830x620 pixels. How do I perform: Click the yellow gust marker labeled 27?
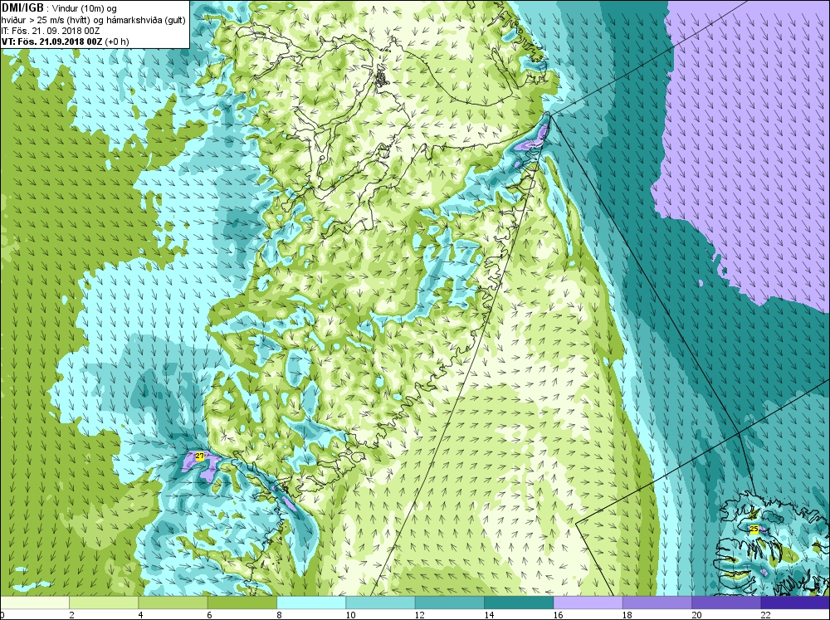[x=199, y=456]
